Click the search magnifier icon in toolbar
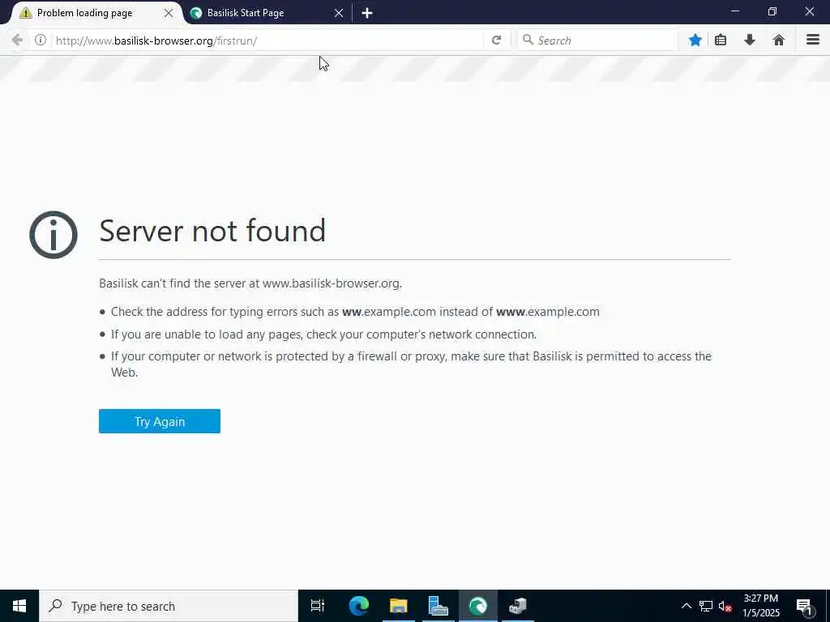Screen dimensions: 830x622 click(x=528, y=40)
